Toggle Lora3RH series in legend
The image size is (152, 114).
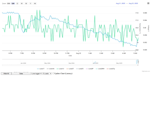click(100, 69)
